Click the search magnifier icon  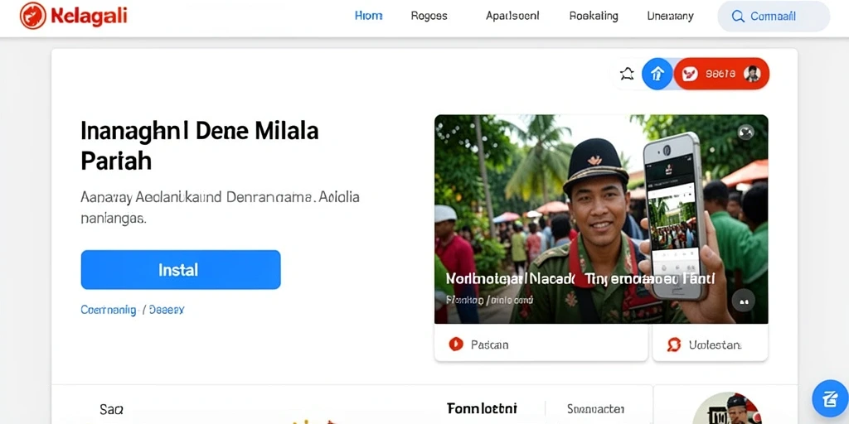pos(737,17)
